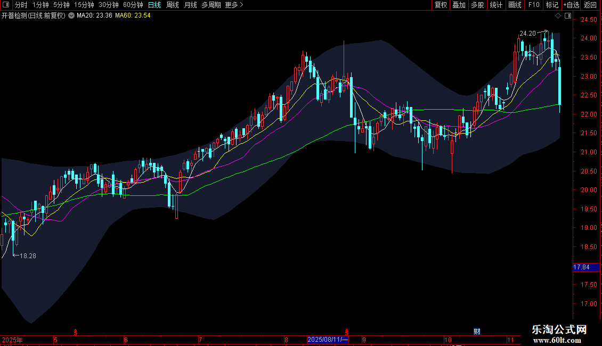Click the 20.00 price axis label

click(589, 190)
